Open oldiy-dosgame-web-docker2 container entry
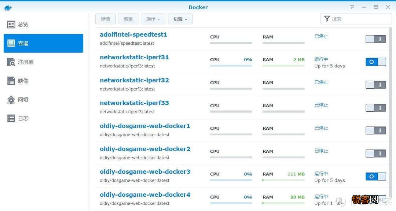This screenshot has width=396, height=211. click(145, 149)
